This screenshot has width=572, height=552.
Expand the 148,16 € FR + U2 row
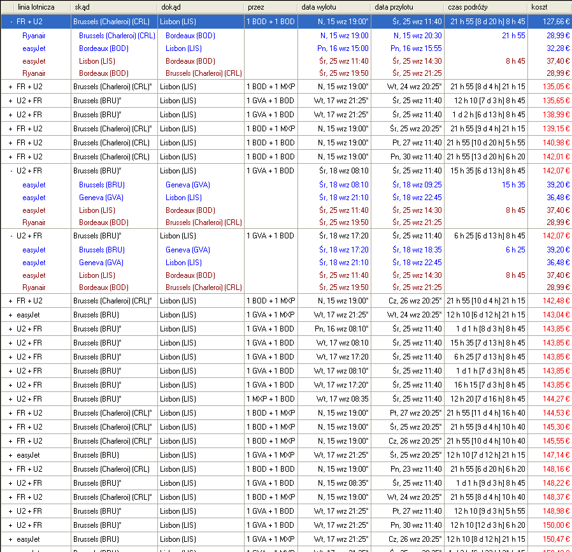coord(11,470)
